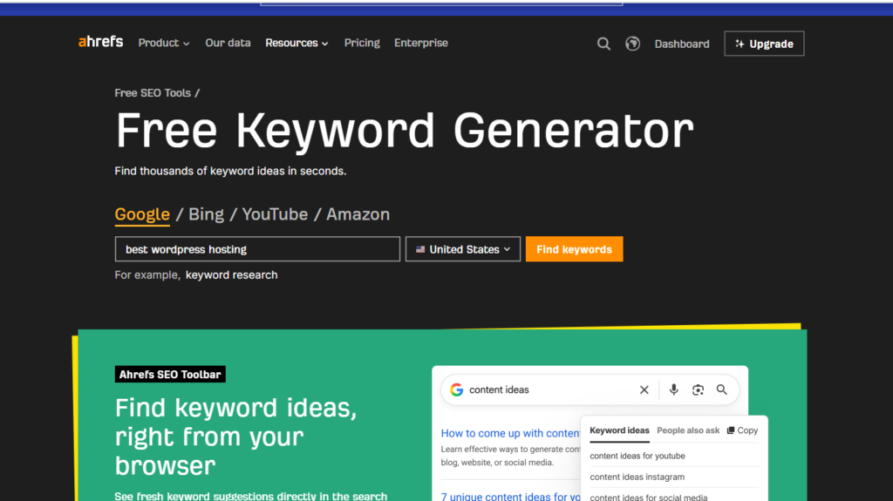The image size is (893, 501).
Task: Click the Upgrade button
Action: (764, 44)
